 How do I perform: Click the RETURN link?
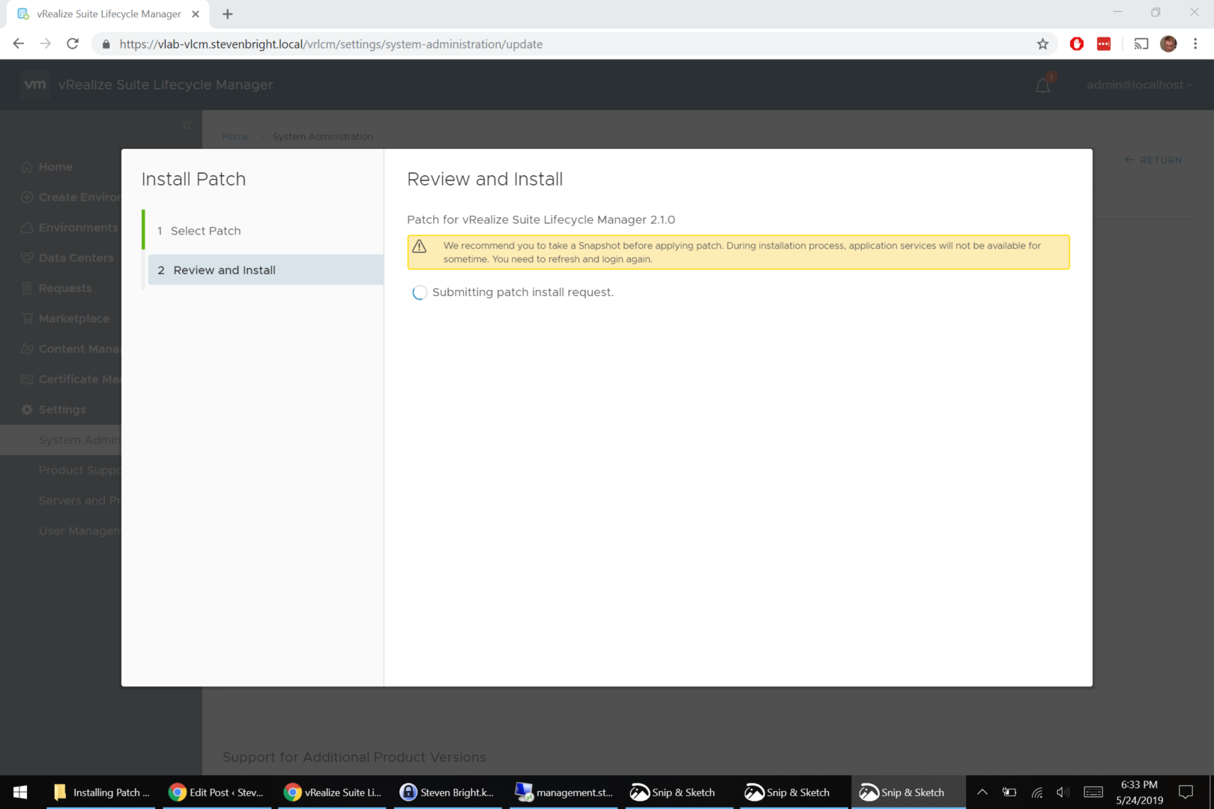pos(1153,160)
